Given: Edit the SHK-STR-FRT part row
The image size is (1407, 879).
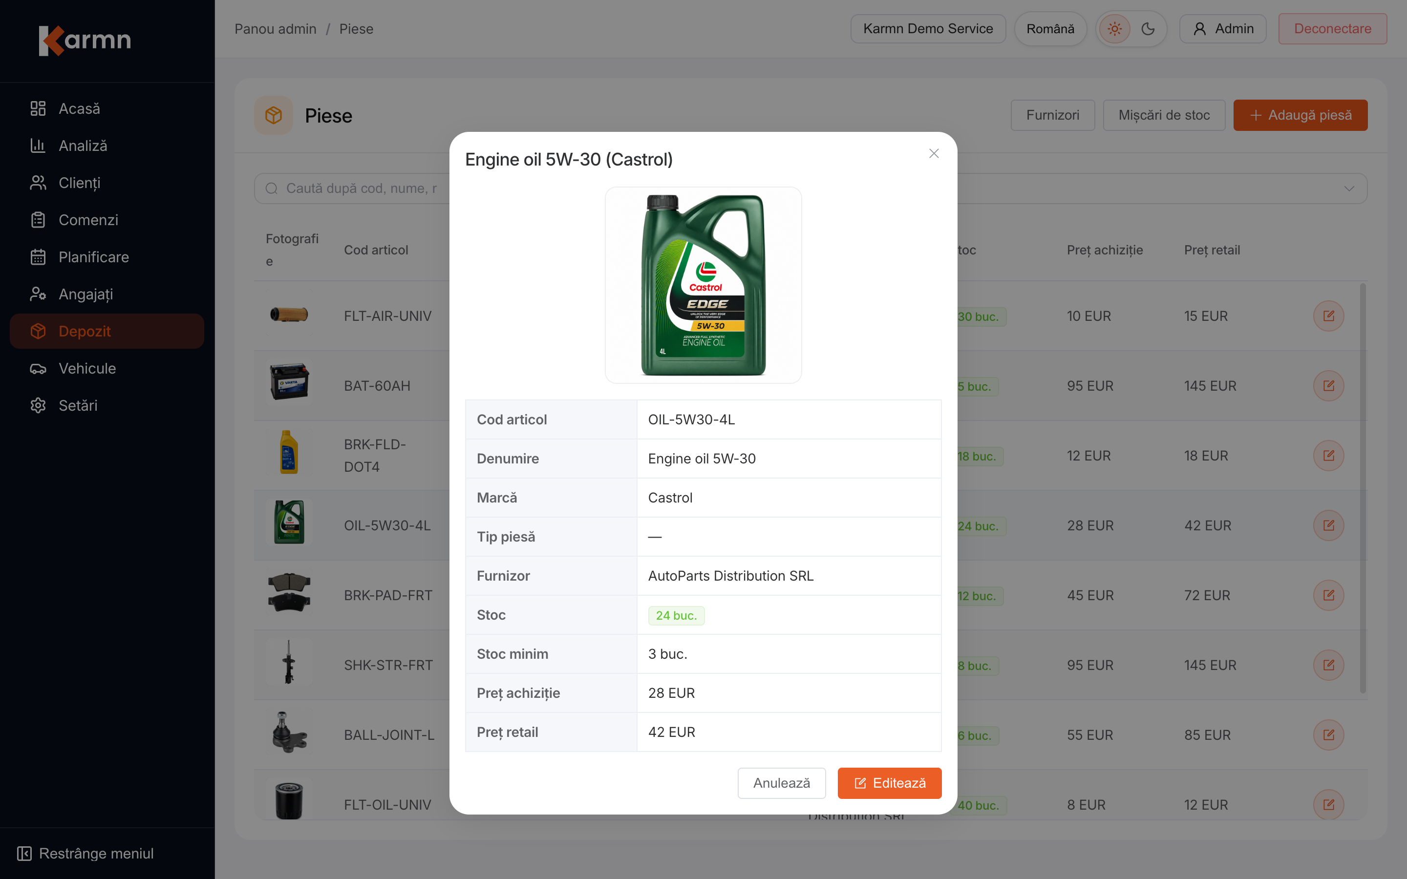Looking at the screenshot, I should [1328, 665].
